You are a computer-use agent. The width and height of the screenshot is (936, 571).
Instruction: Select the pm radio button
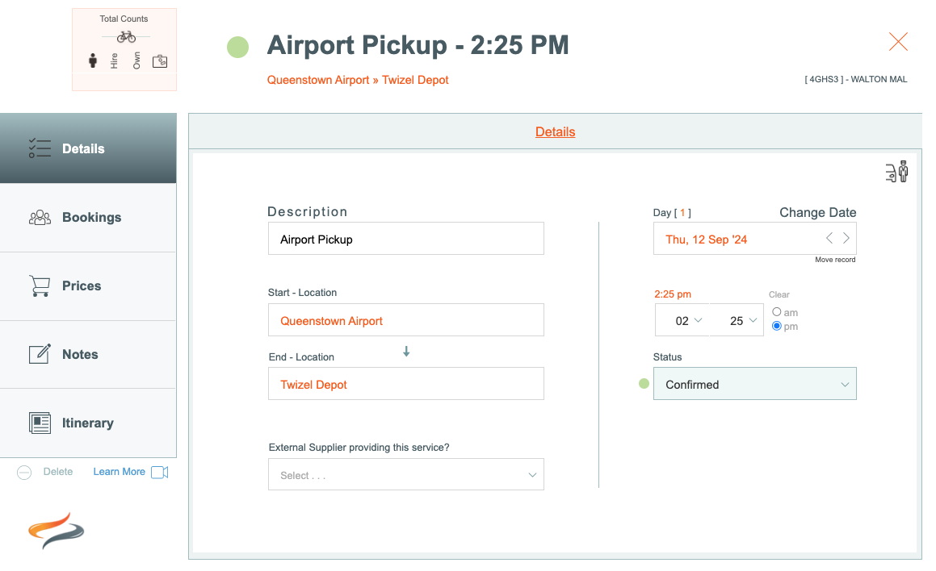[777, 326]
